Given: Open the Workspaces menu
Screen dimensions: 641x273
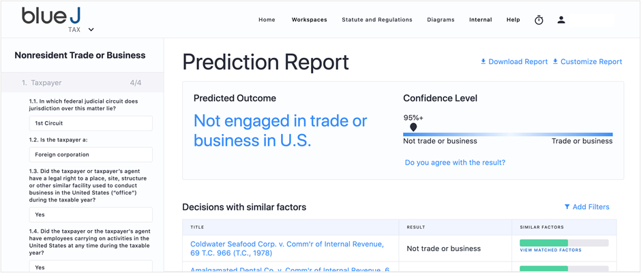Looking at the screenshot, I should [x=309, y=20].
